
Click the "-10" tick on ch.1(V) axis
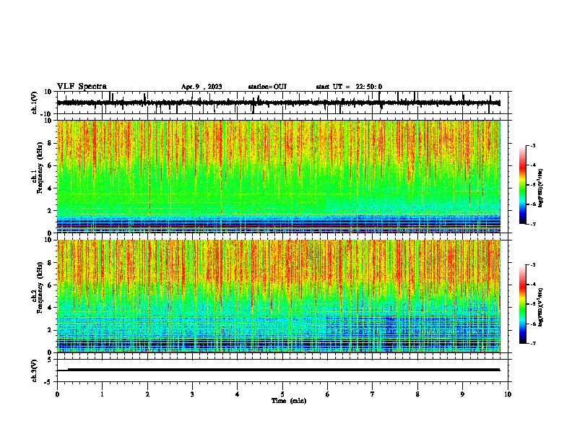coord(47,114)
